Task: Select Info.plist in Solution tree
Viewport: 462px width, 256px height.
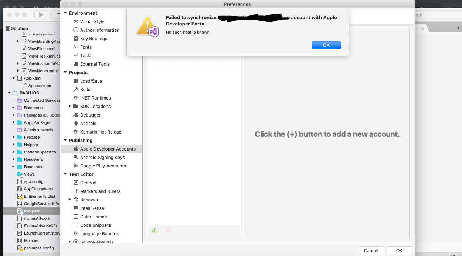Action: pos(31,211)
